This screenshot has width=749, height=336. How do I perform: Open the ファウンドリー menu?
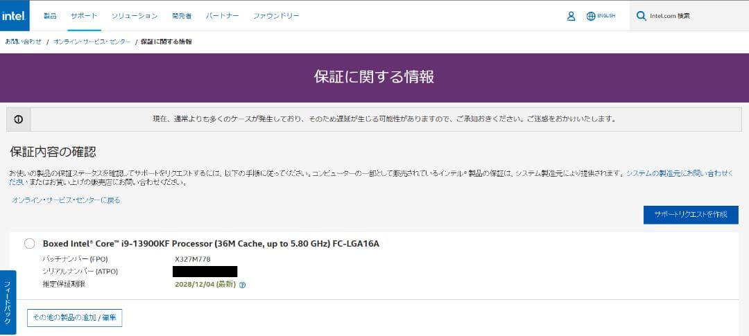click(x=276, y=16)
